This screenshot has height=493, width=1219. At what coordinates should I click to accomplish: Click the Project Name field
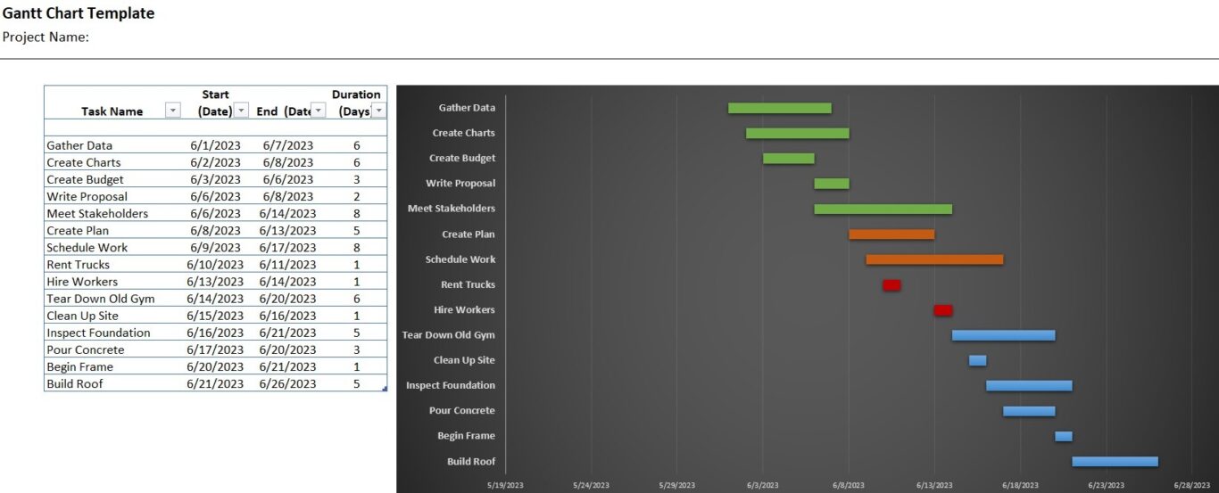pyautogui.click(x=46, y=37)
